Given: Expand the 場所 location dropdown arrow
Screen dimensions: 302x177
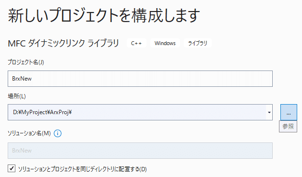Looking at the screenshot, I should [269, 112].
